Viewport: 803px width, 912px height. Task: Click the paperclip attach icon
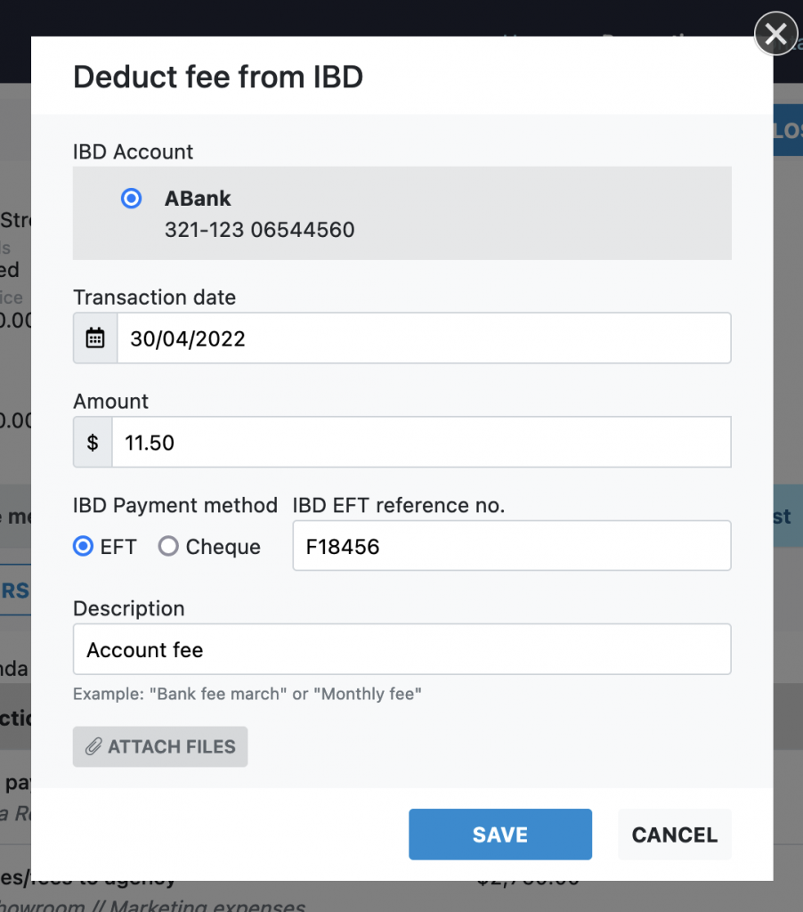point(93,747)
